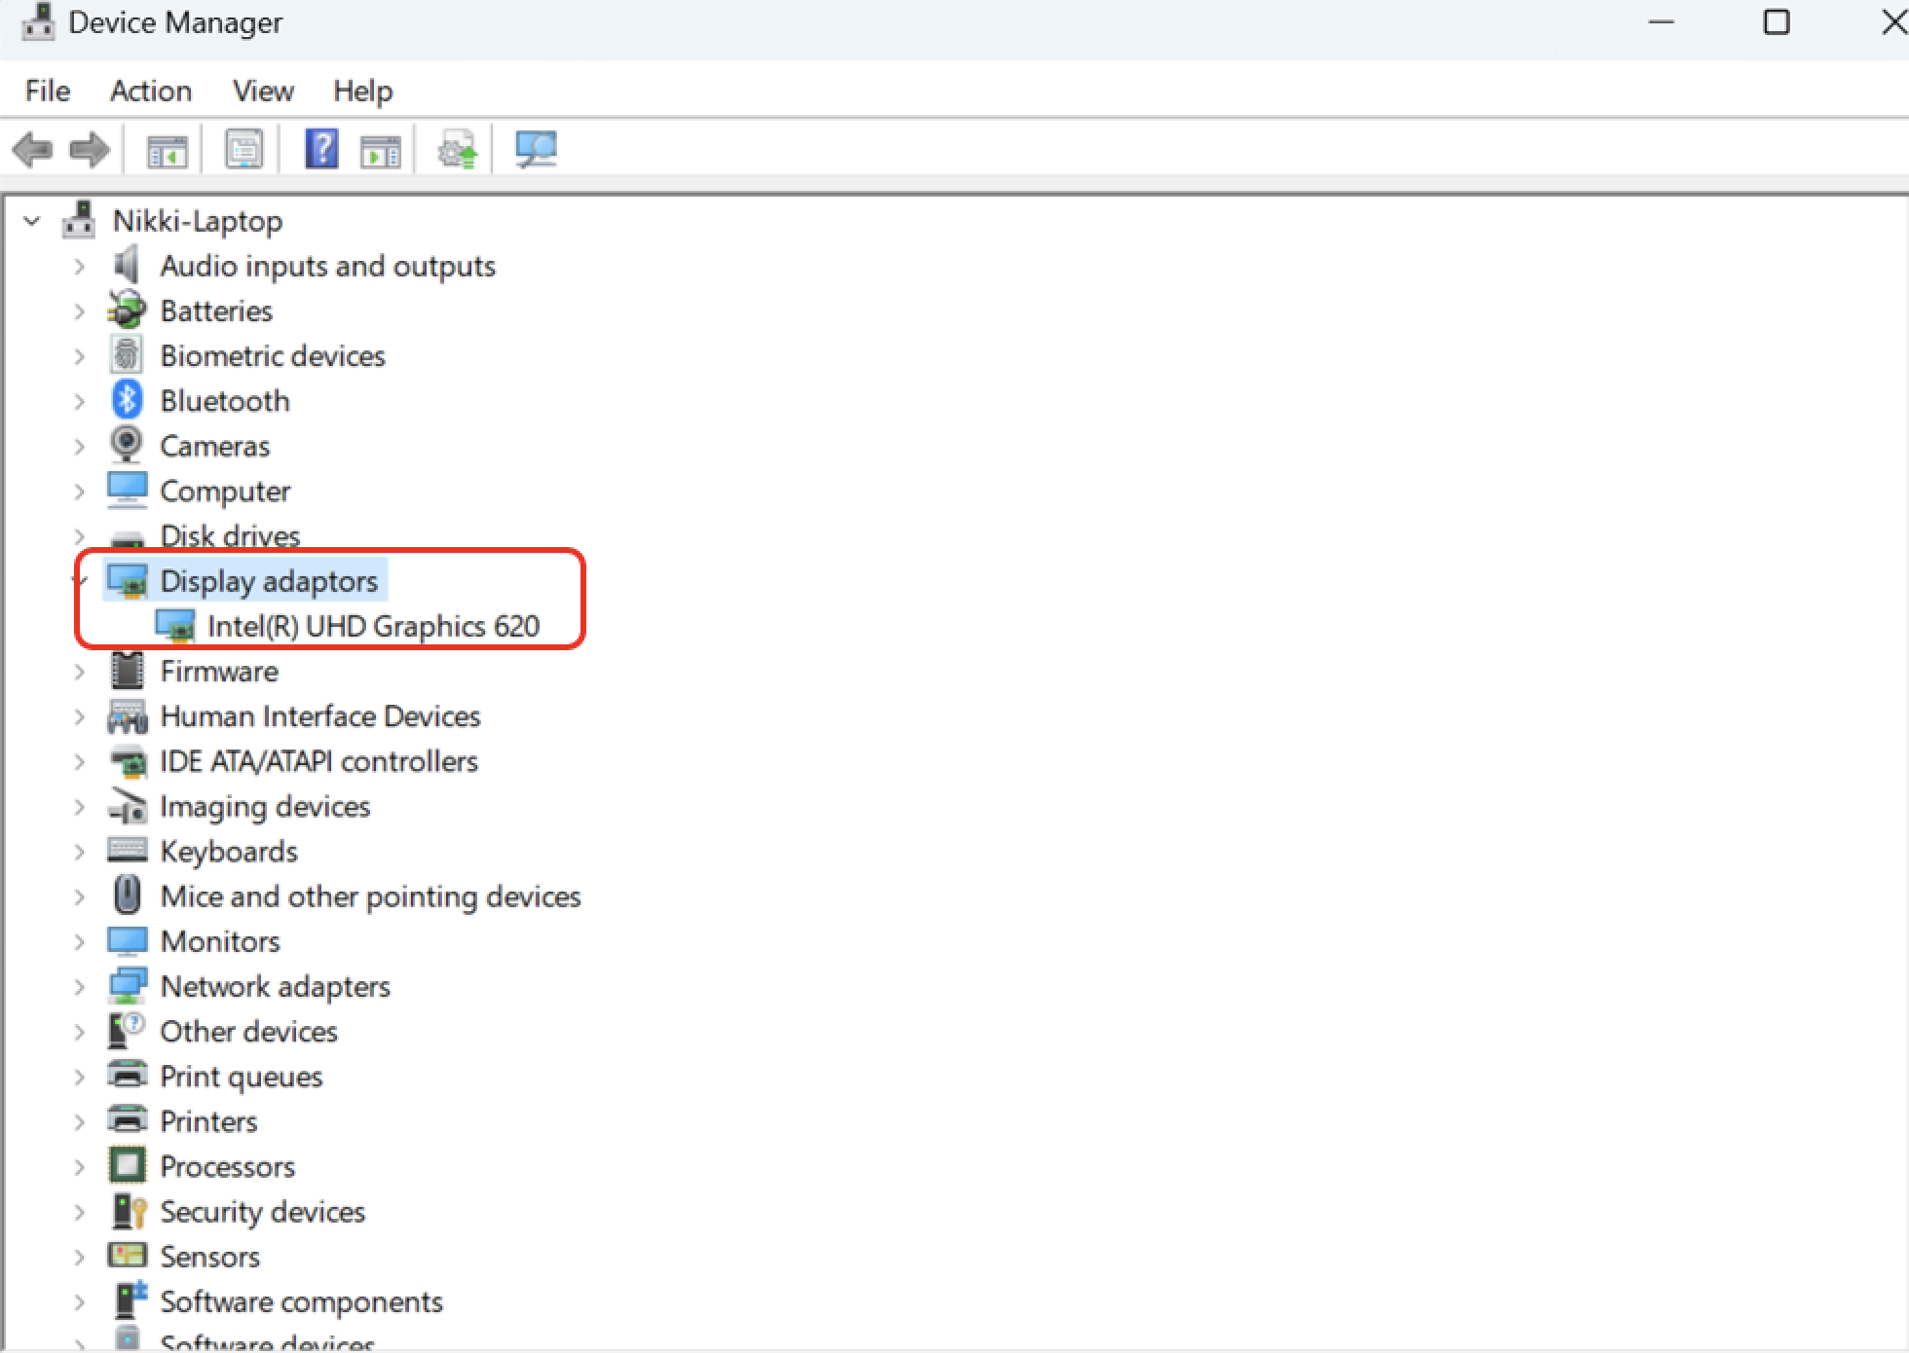Click the Back navigation arrow

coord(34,149)
